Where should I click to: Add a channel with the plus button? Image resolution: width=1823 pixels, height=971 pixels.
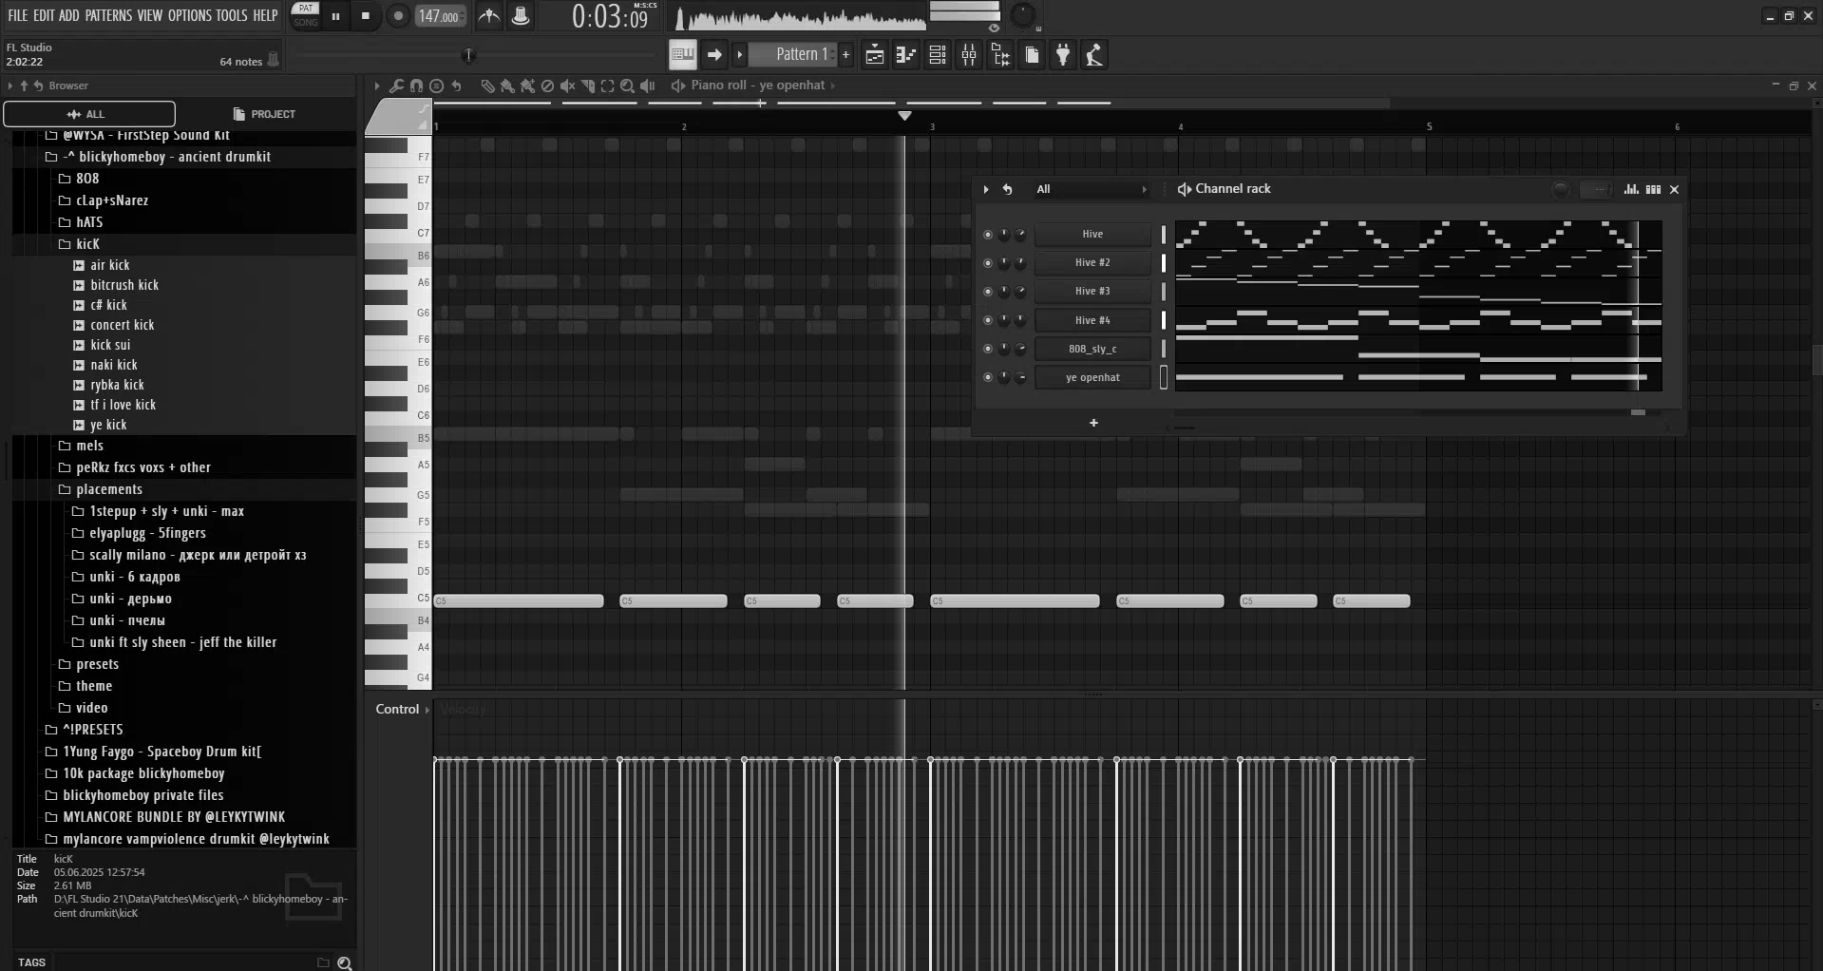point(1093,423)
